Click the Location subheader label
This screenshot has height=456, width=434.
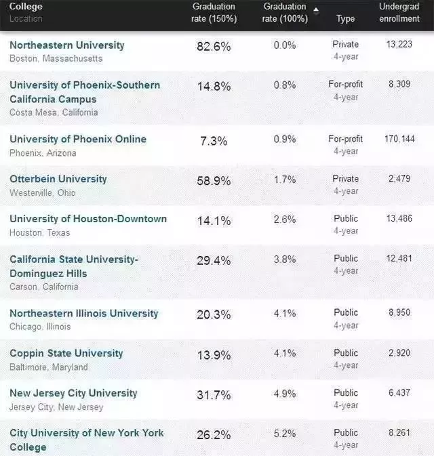[x=26, y=19]
